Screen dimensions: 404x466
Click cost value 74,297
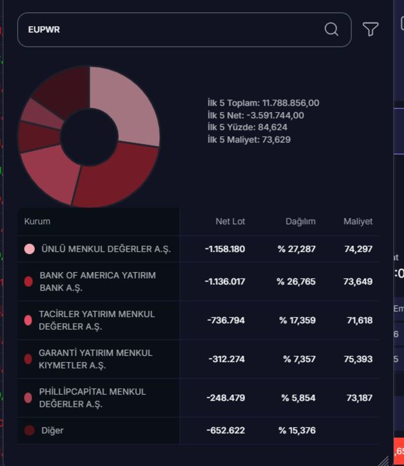click(359, 249)
